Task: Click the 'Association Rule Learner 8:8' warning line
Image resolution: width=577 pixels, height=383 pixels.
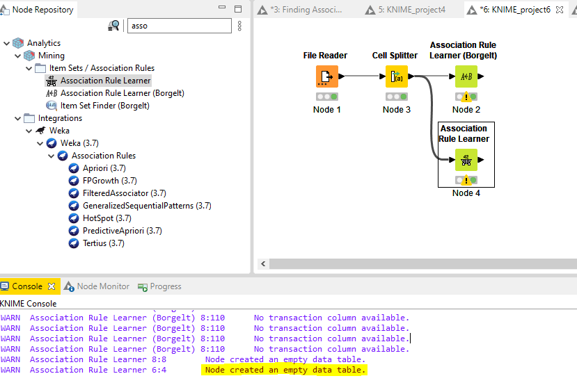Action: pos(183,359)
